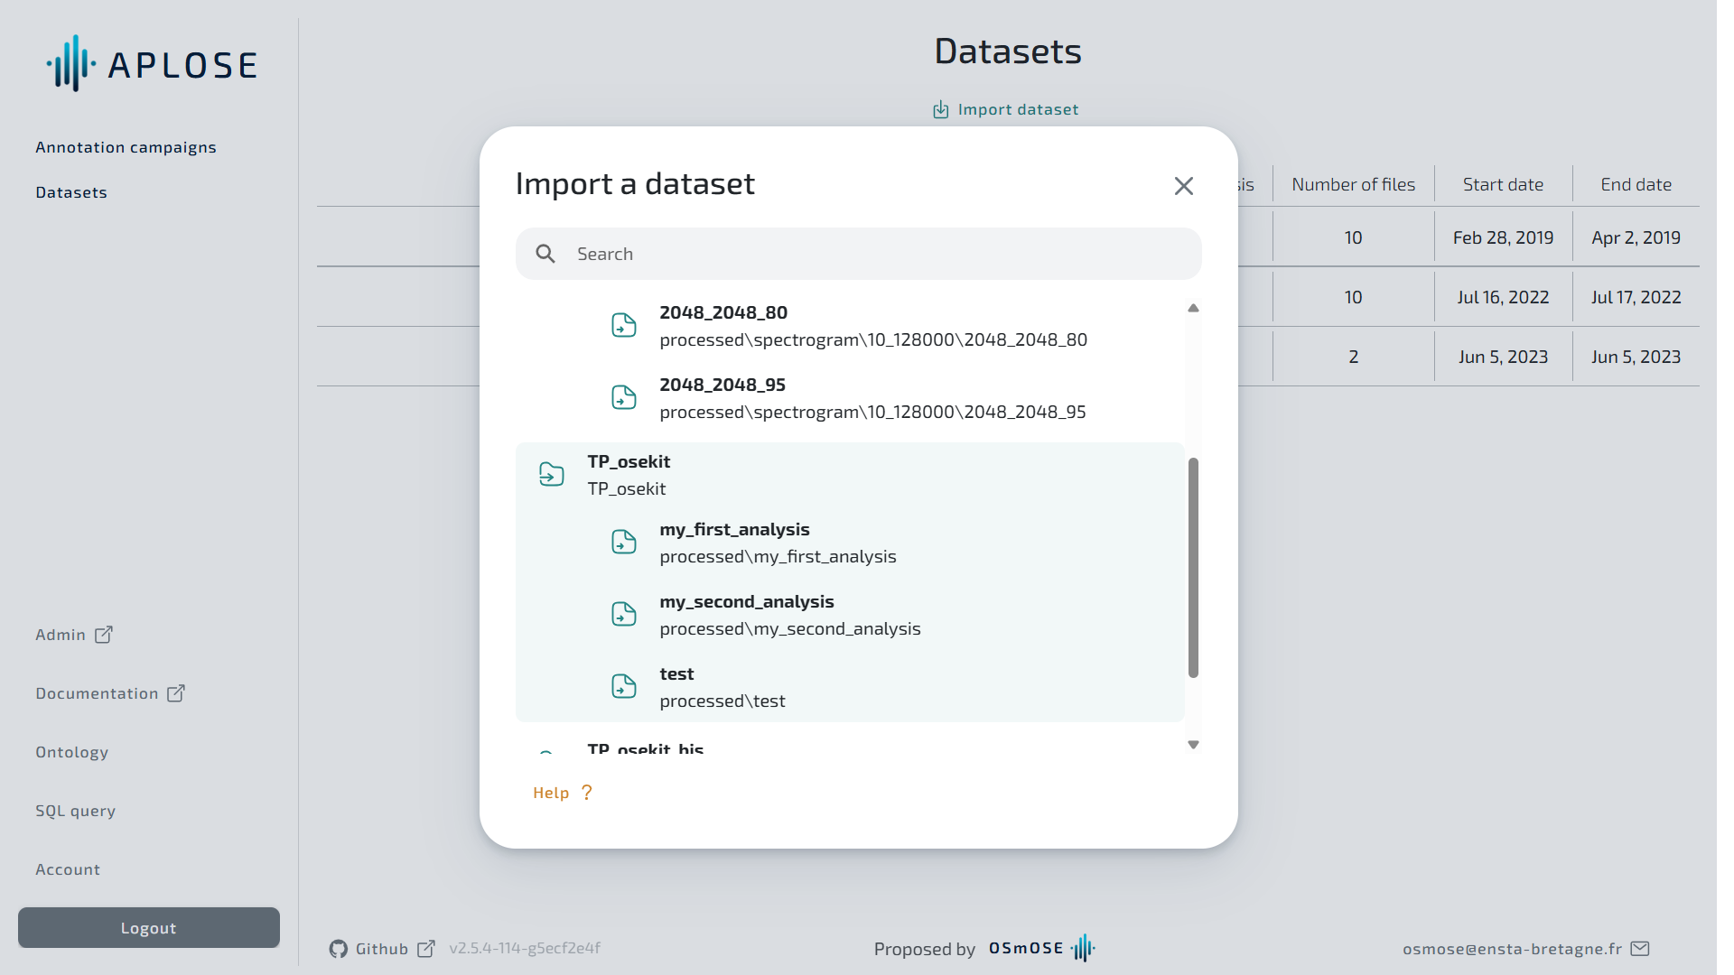This screenshot has height=975, width=1734.
Task: Go to Datasets in sidebar
Action: pos(71,192)
